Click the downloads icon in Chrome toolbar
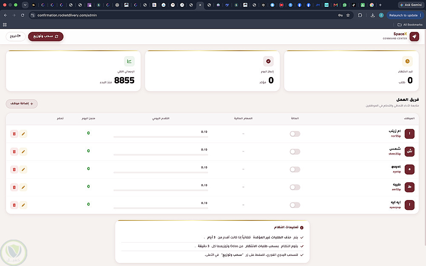This screenshot has width=426, height=266. tap(372, 15)
